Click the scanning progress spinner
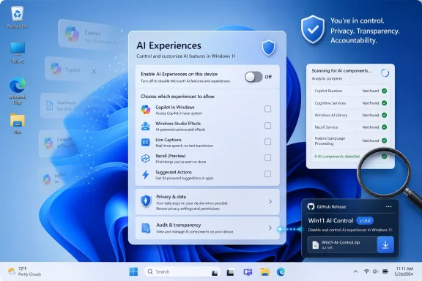The image size is (422, 281). [x=385, y=73]
